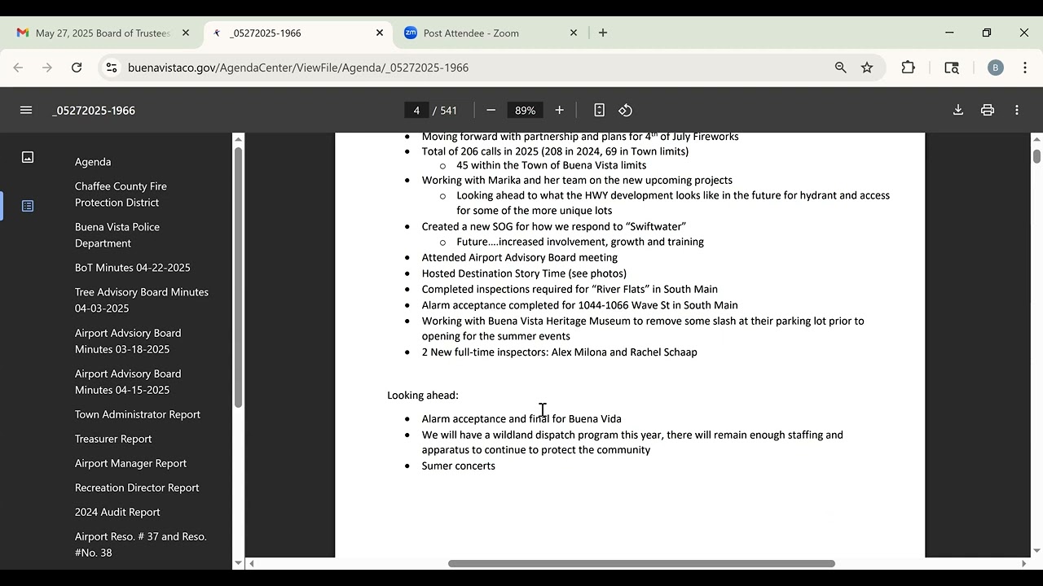Open the Extensions puzzle icon
The image size is (1043, 586).
pyautogui.click(x=909, y=68)
